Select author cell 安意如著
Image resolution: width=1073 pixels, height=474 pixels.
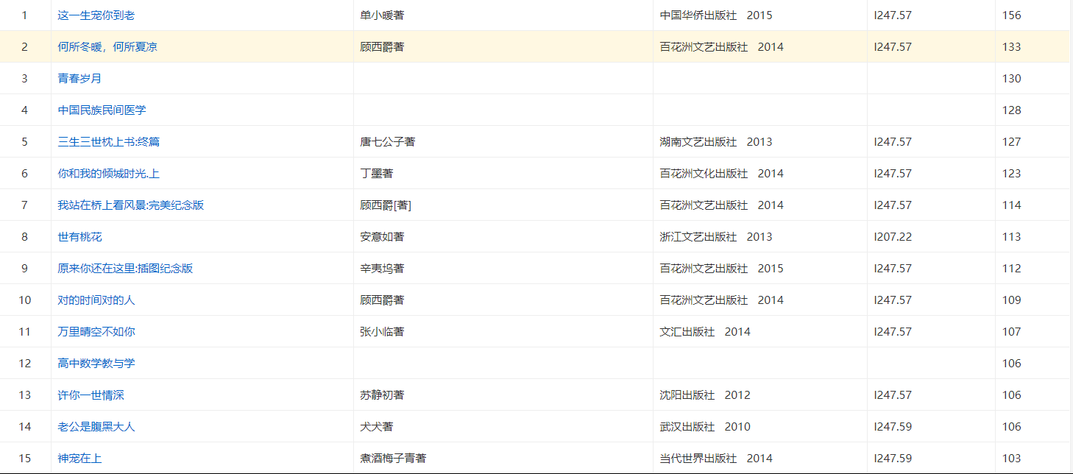click(382, 236)
